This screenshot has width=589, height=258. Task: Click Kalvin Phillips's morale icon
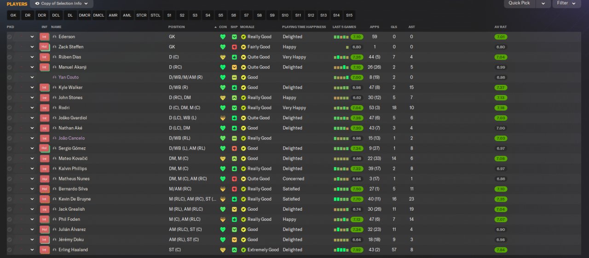point(243,168)
